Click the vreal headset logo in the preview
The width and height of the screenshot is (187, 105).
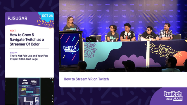[25, 82]
